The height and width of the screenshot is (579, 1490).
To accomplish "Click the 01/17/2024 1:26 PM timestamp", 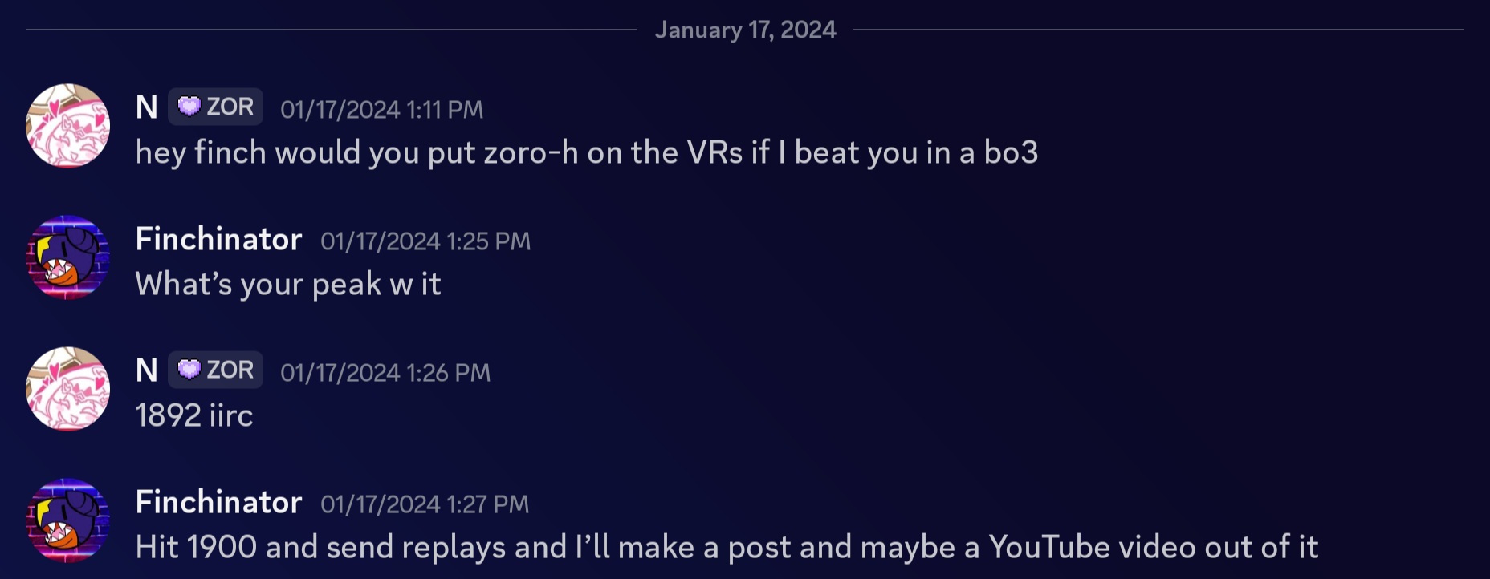I will point(385,373).
